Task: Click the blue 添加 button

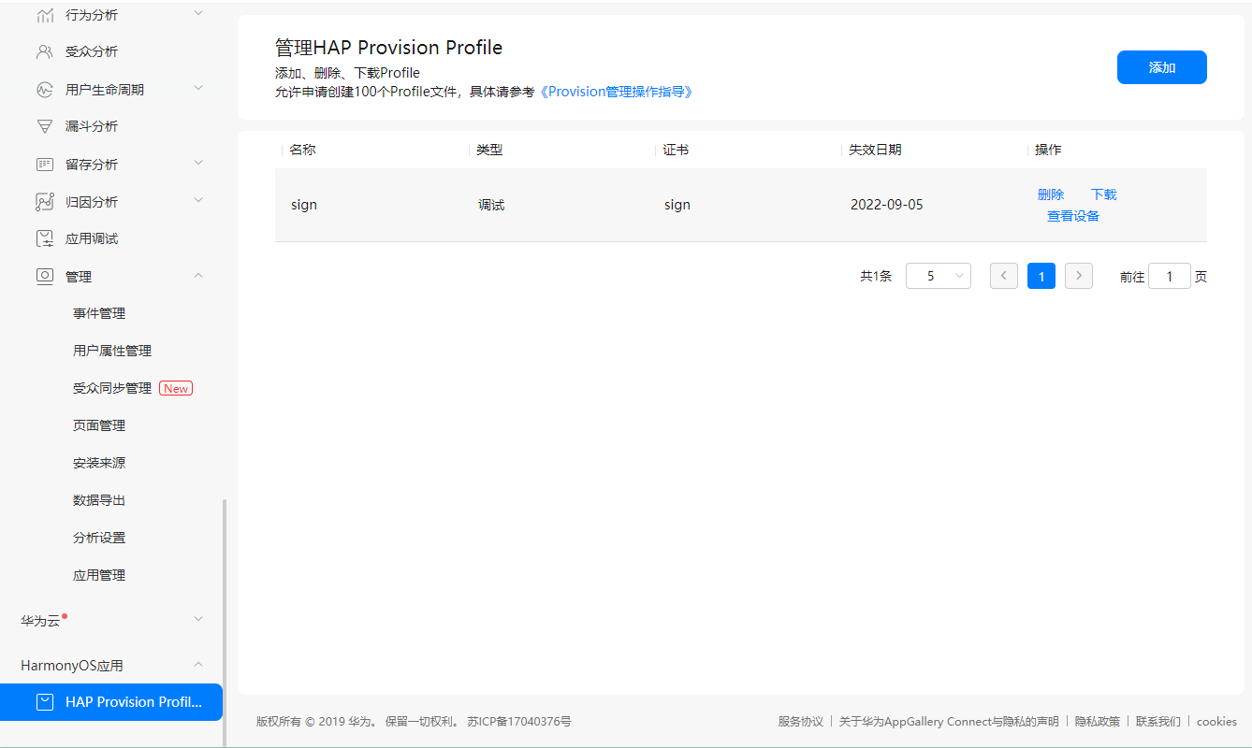Action: click(x=1162, y=67)
